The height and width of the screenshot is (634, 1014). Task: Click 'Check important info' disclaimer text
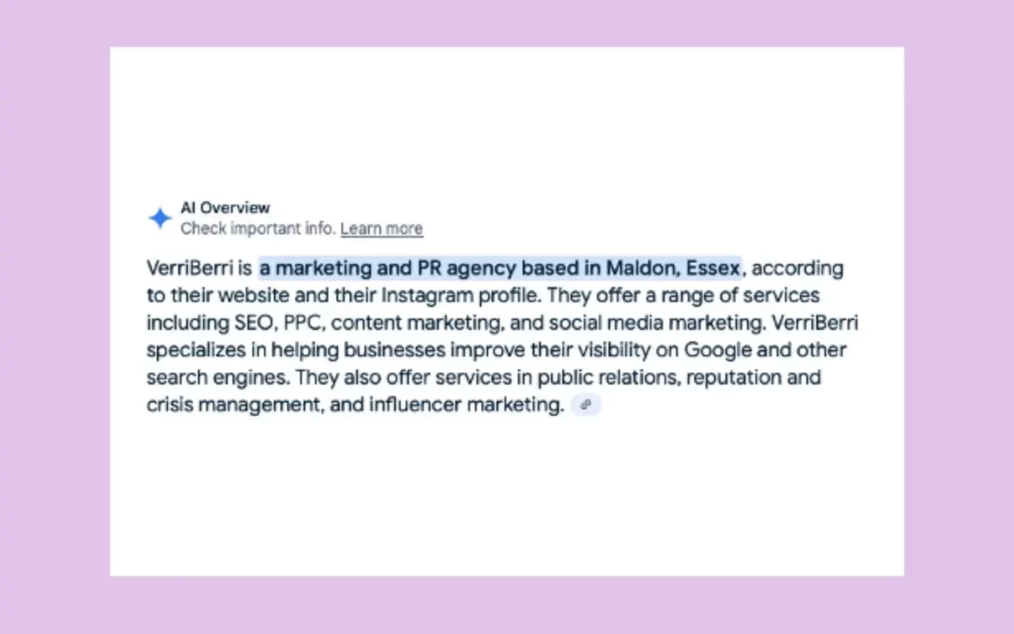(x=258, y=228)
